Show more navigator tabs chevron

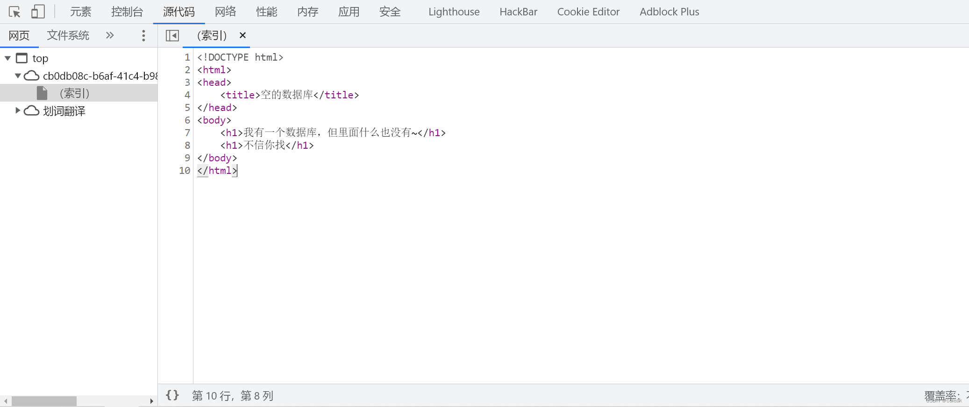tap(110, 35)
